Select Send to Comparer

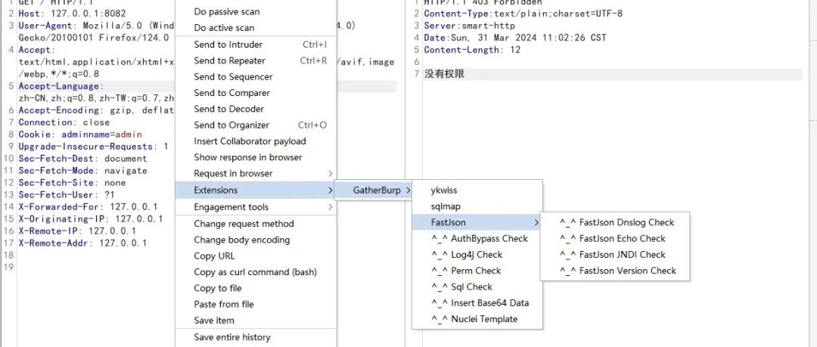(x=256, y=93)
